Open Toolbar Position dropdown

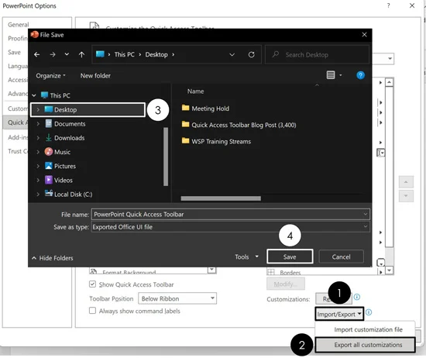tap(177, 298)
